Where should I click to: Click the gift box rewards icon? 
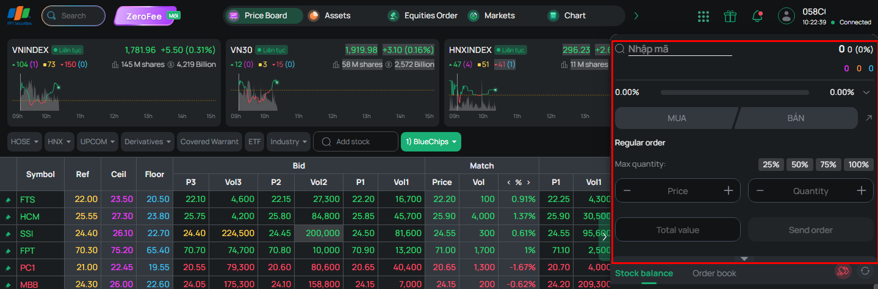click(x=730, y=16)
